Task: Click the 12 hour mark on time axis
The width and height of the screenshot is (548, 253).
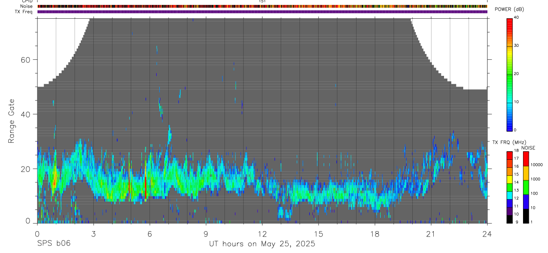Action: click(262, 233)
